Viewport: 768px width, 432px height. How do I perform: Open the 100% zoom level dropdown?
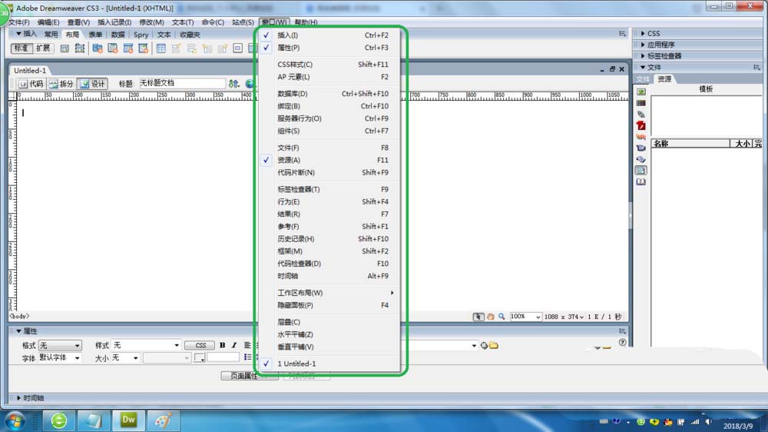tap(525, 317)
